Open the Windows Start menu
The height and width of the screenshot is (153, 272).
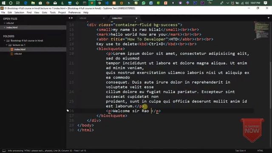3,3
